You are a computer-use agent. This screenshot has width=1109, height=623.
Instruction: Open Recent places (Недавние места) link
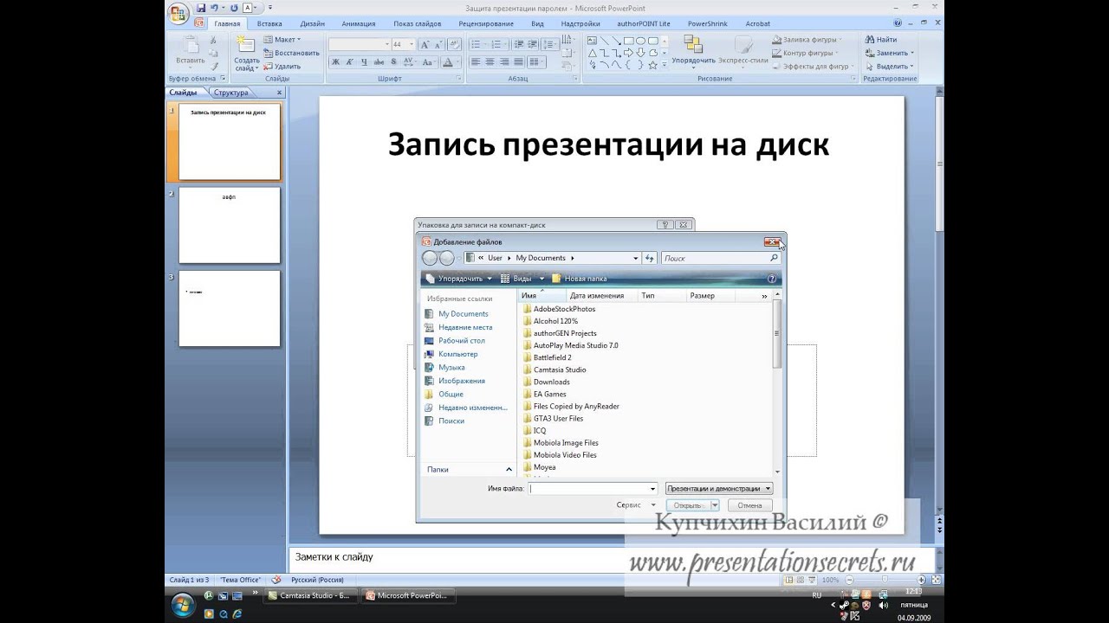[464, 327]
